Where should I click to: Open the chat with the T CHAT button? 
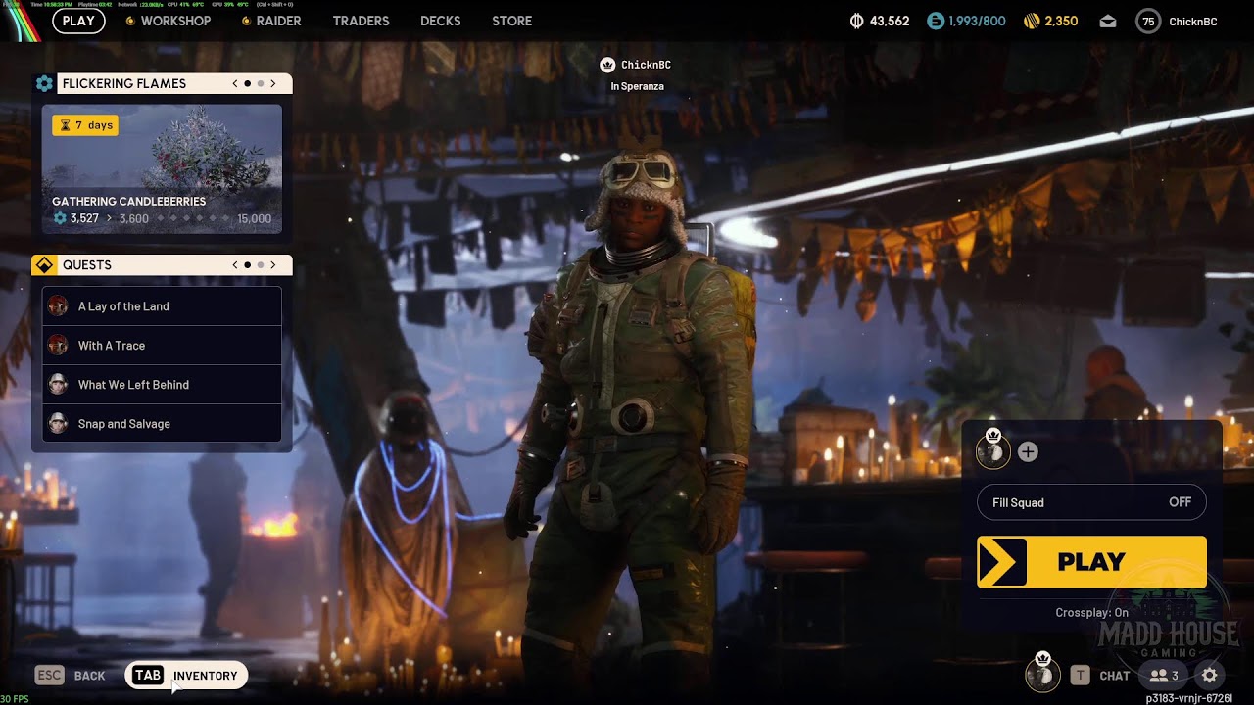pyautogui.click(x=1102, y=676)
